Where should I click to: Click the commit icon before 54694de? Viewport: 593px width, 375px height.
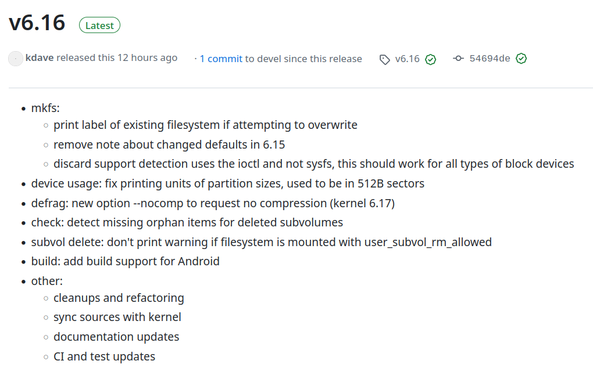pos(458,59)
